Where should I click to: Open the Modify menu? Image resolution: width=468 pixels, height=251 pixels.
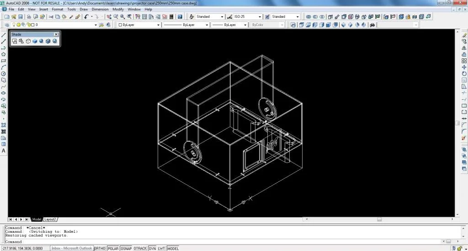tap(118, 9)
